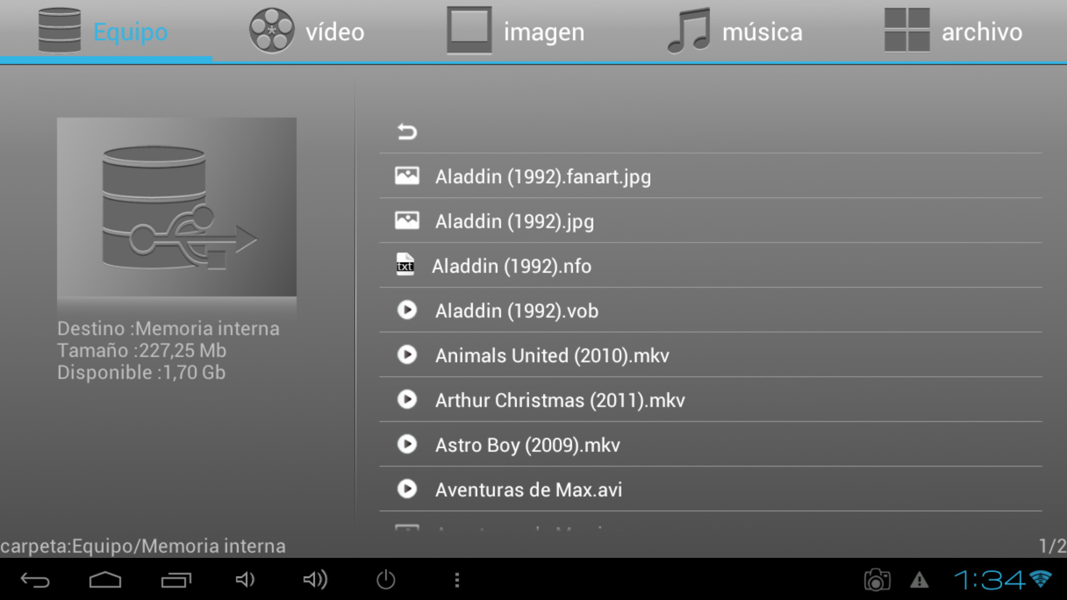Play Astro Boy (2009).mkv
The width and height of the screenshot is (1067, 600).
527,445
